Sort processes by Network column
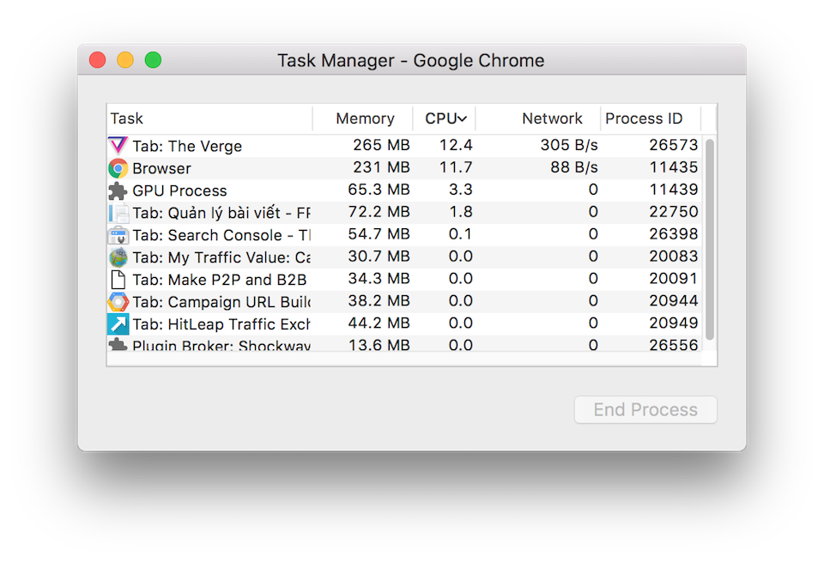 552,118
